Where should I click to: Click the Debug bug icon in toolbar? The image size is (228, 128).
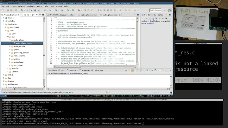tap(62, 10)
